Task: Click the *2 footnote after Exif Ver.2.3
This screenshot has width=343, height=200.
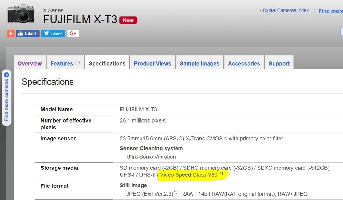Action: [176, 192]
